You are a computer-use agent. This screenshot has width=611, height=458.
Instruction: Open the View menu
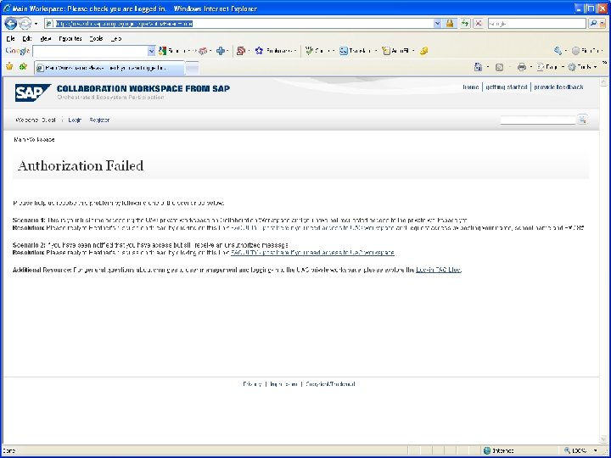click(46, 38)
